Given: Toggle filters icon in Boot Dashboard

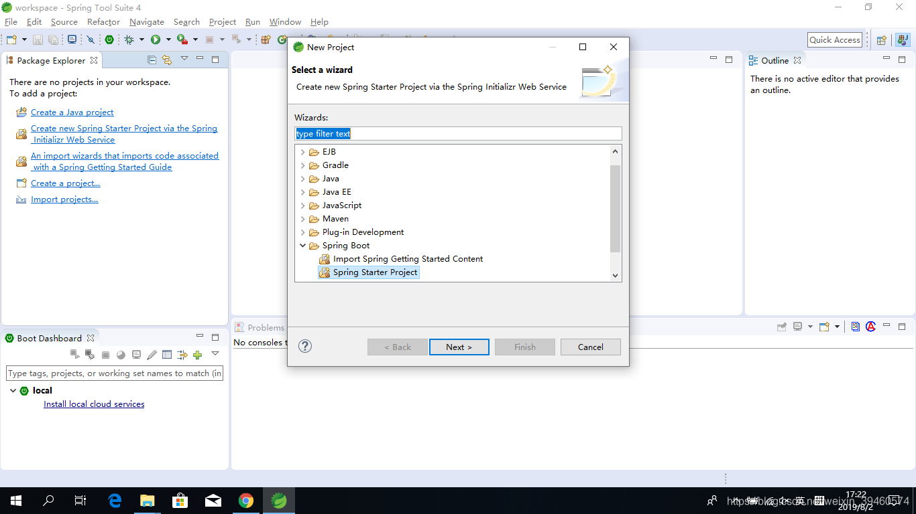Looking at the screenshot, I should click(x=182, y=355).
